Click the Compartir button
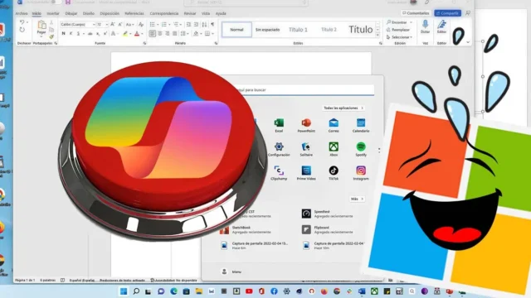Viewport: 531px width, 298px height. [x=447, y=13]
